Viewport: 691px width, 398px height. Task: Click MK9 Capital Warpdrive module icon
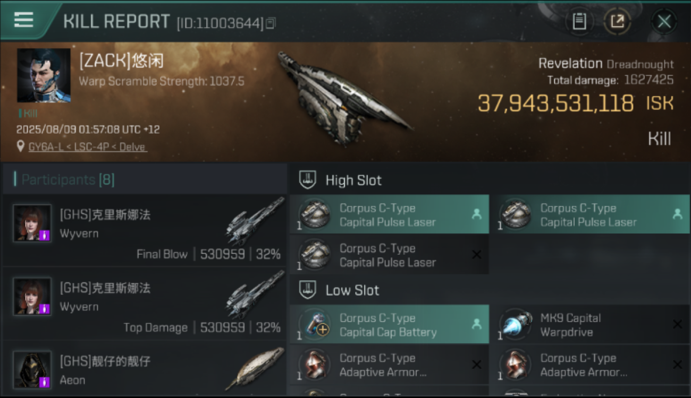click(516, 324)
